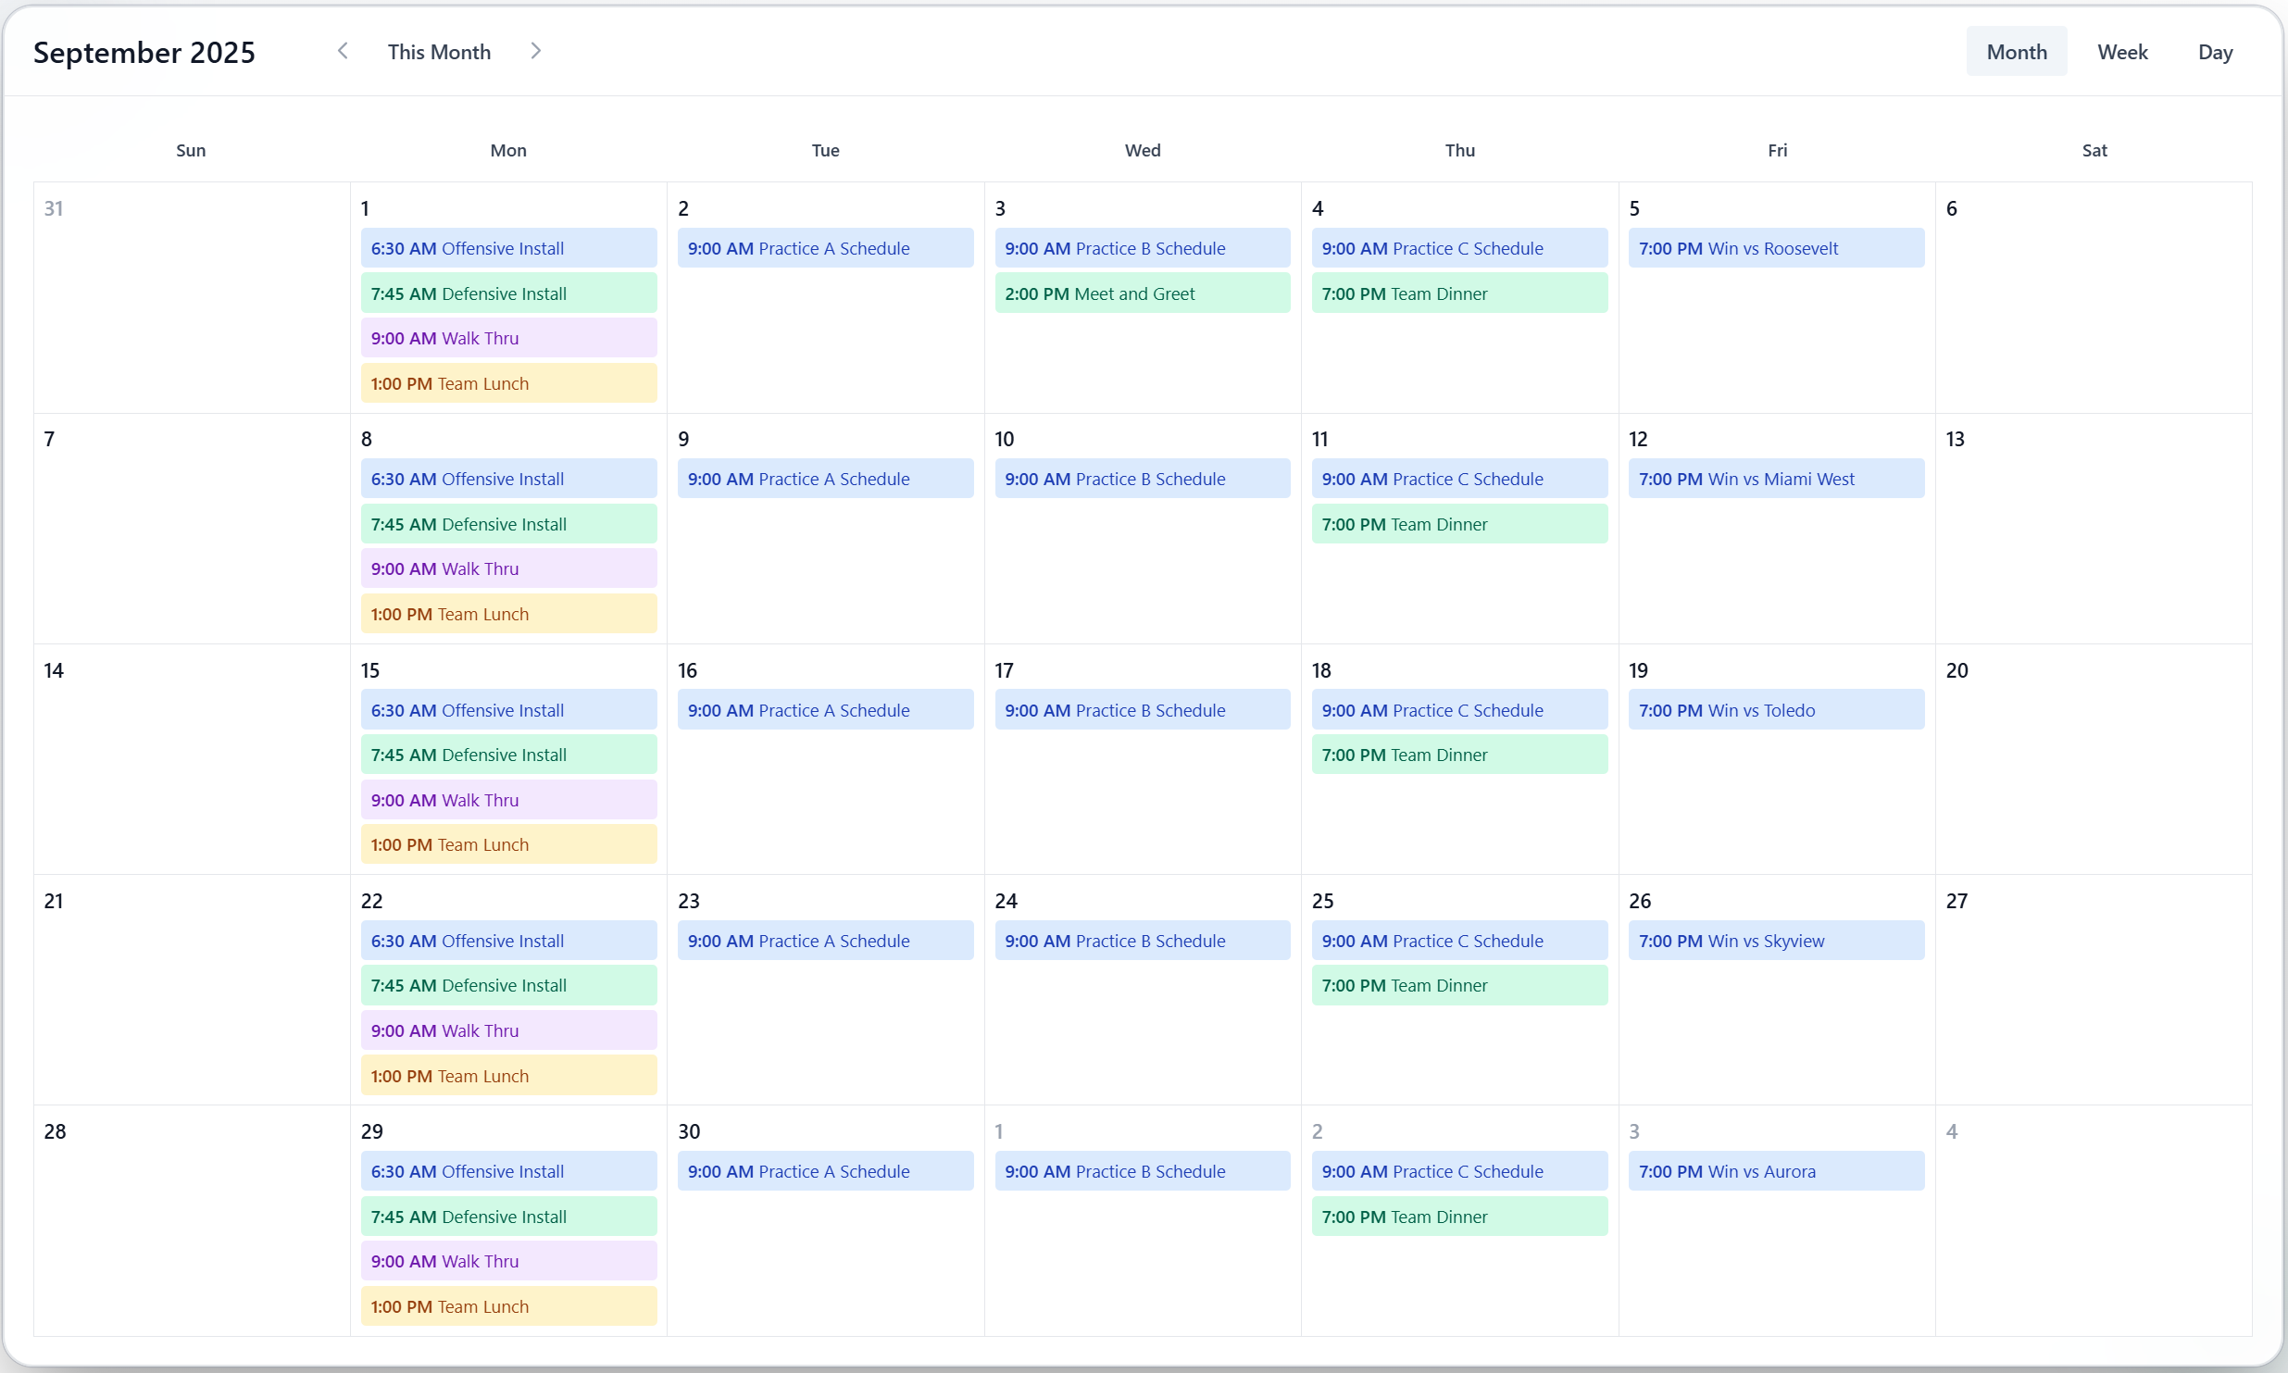The height and width of the screenshot is (1373, 2288).
Task: Open Practice A Schedule on September 23
Action: point(826,941)
